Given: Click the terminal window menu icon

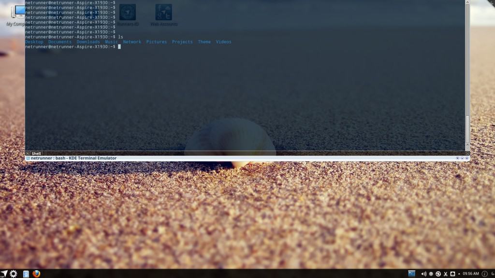Looking at the screenshot, I should pos(28,158).
